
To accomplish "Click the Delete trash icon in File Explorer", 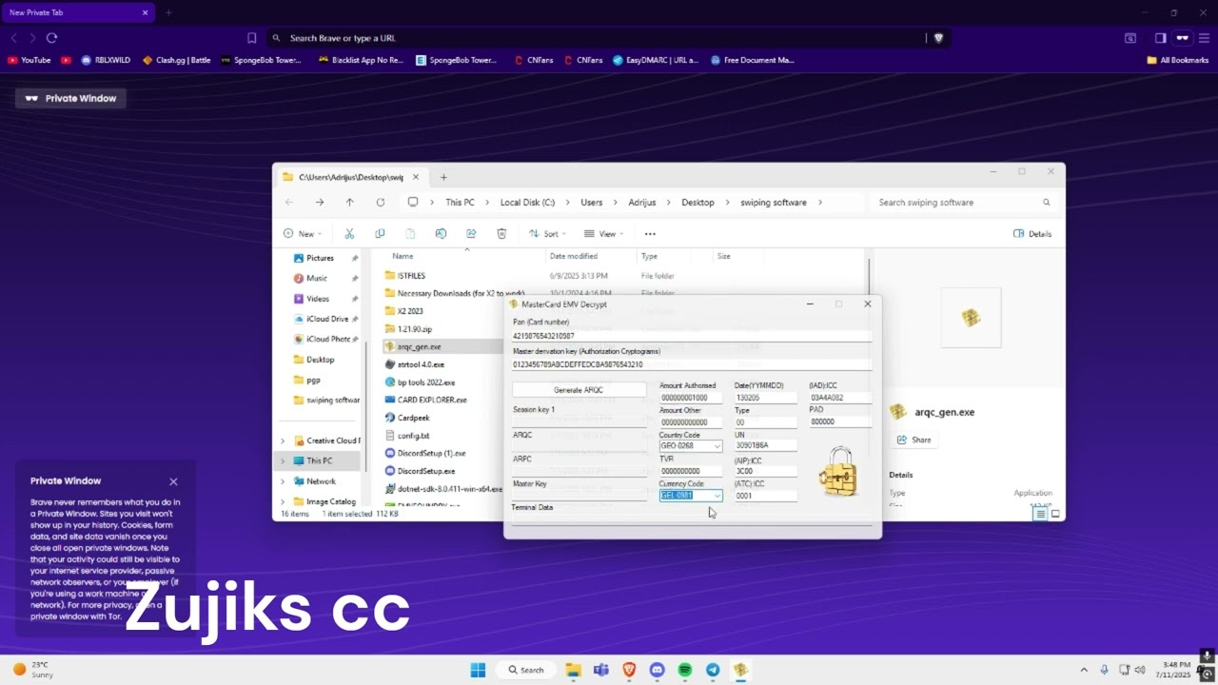I will 501,234.
